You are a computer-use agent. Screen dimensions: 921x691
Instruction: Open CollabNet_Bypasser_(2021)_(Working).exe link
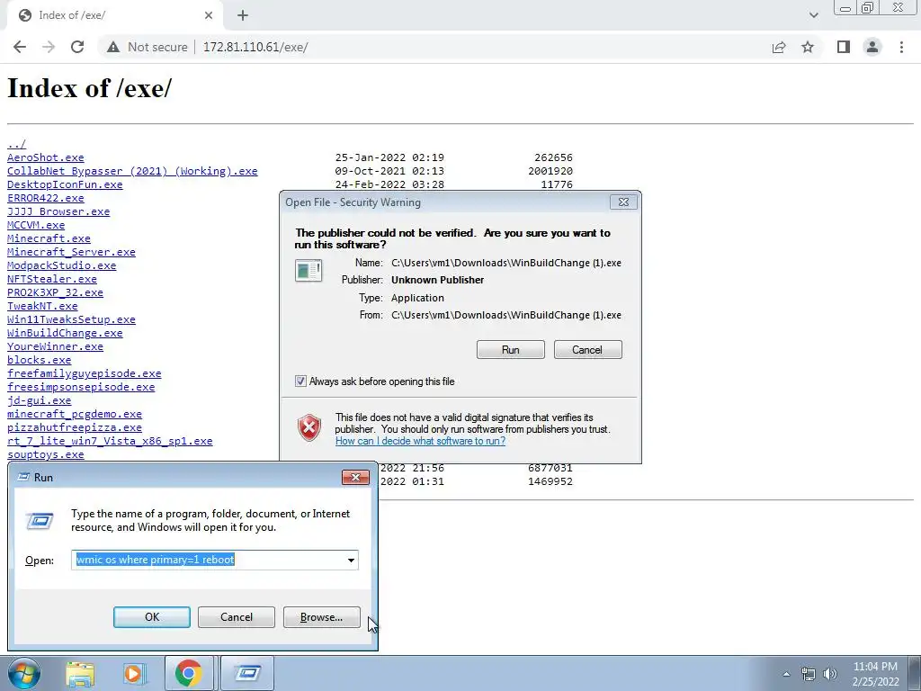pos(132,171)
